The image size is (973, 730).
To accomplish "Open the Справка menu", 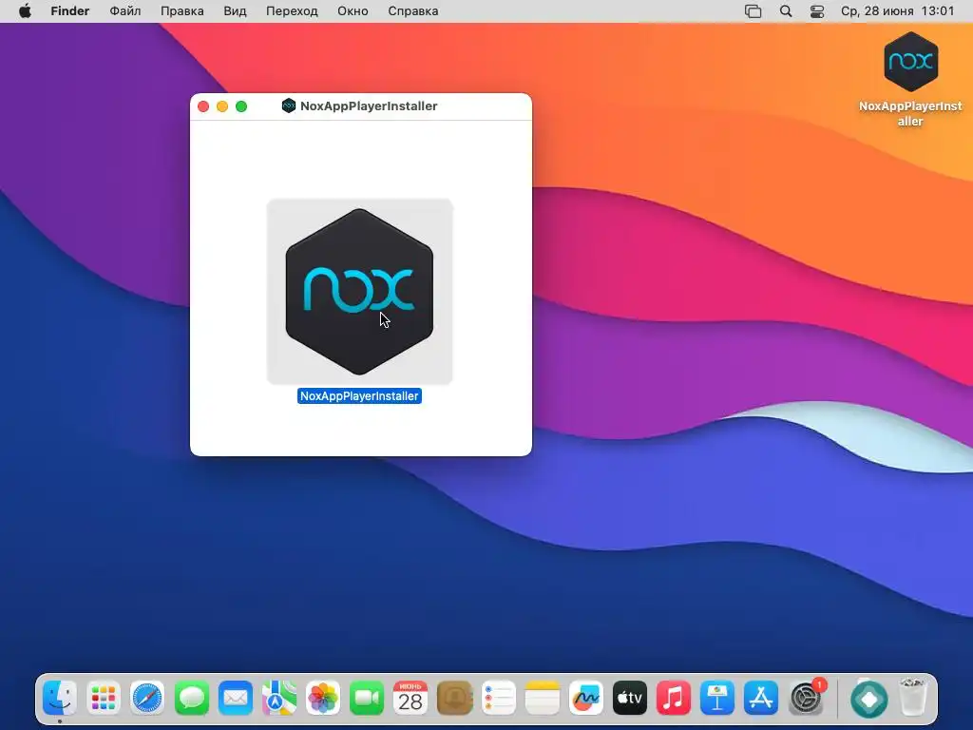I will [x=413, y=11].
